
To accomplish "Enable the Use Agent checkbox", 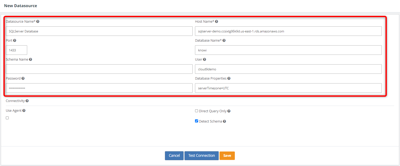I will 7,118.
